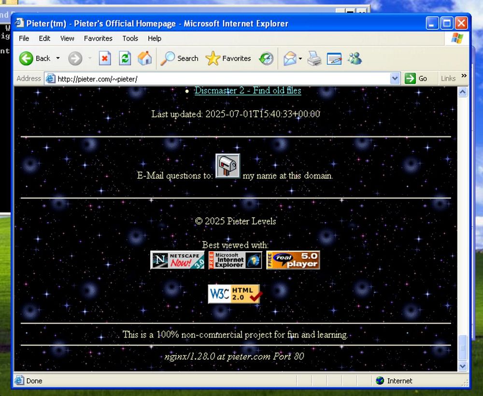Image resolution: width=483 pixels, height=396 pixels.
Task: Close the Internet Explorer window
Action: pos(461,23)
